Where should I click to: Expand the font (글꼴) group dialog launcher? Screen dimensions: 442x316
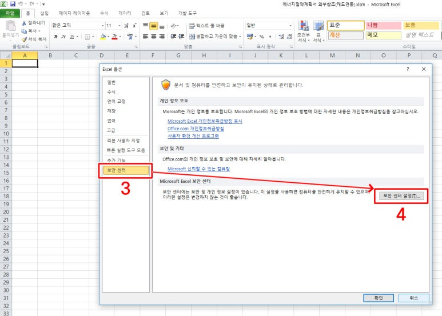(x=136, y=47)
